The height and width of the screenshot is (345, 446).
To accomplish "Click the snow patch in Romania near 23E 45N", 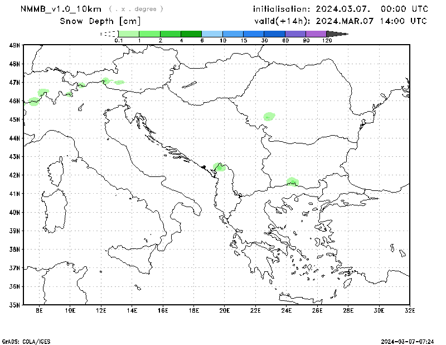I will pyautogui.click(x=269, y=117).
